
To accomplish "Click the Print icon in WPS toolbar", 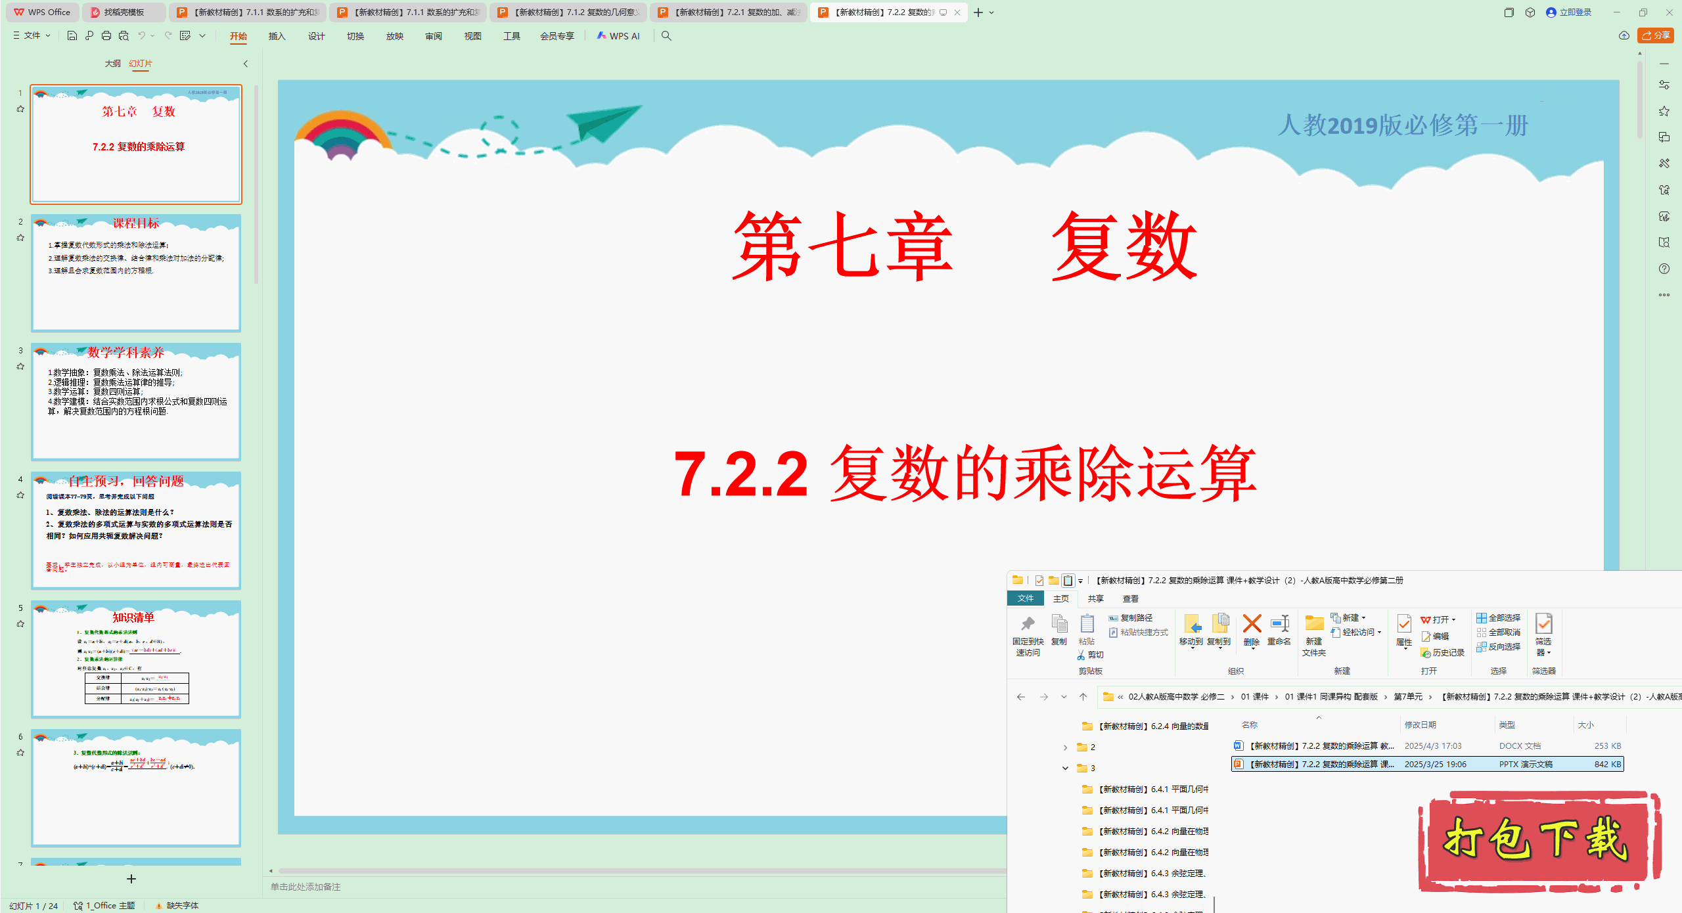I will coord(106,36).
